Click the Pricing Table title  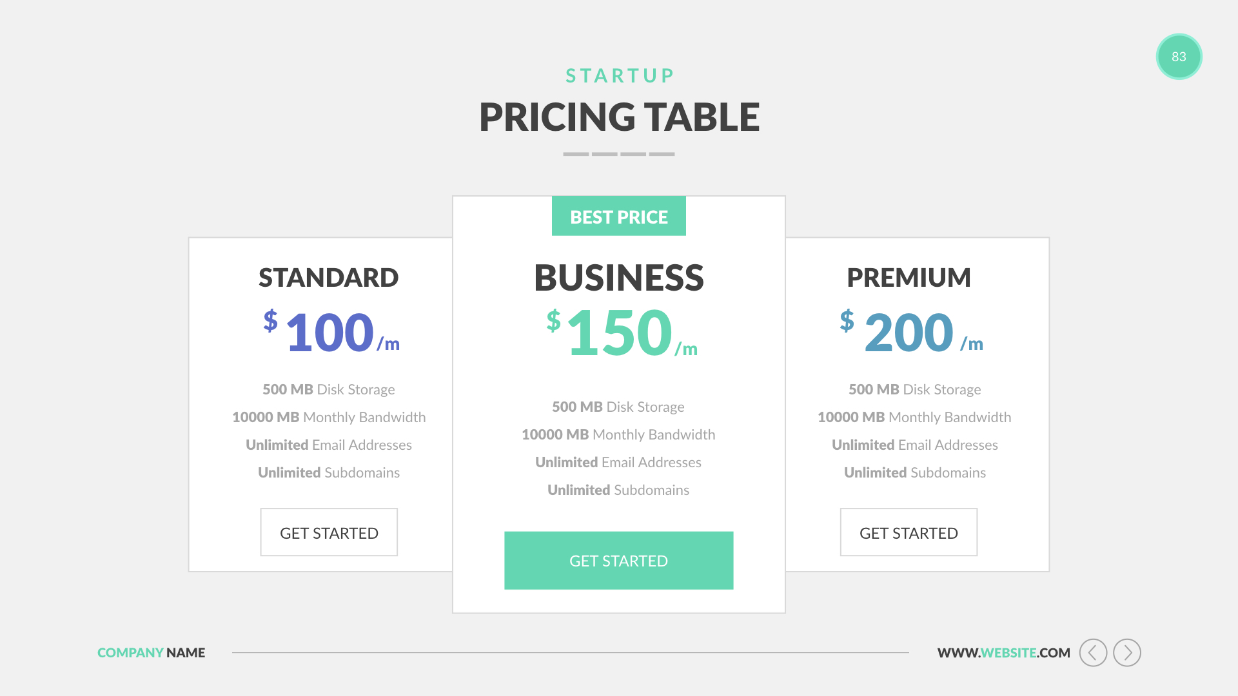(619, 117)
